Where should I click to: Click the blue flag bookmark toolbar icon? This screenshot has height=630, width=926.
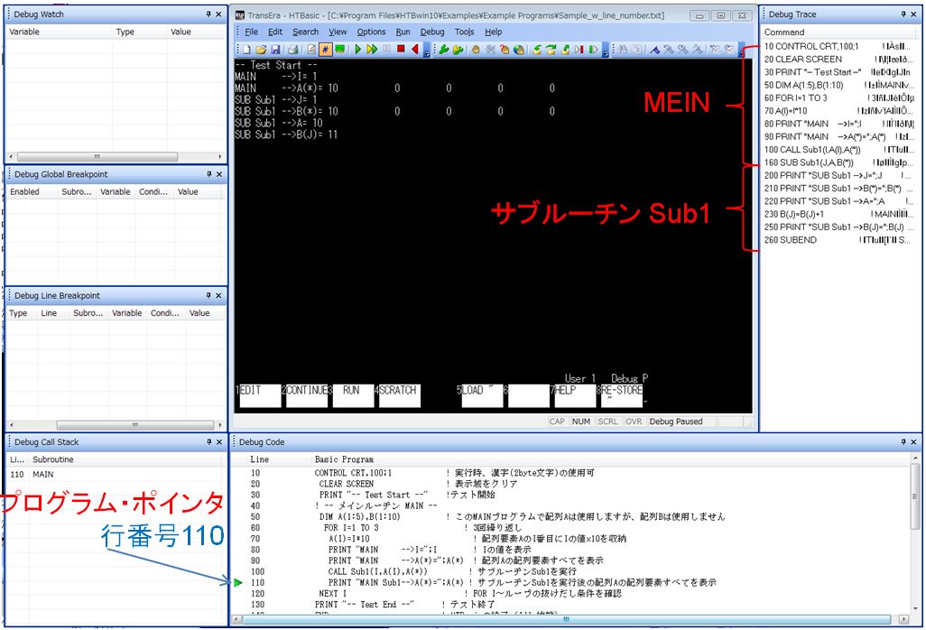[655, 50]
